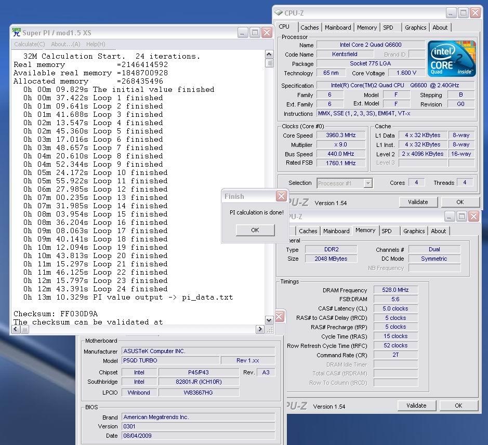The image size is (488, 445).
Task: Click the Core Voltage value 1.600 V
Action: coord(406,73)
